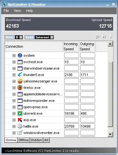Click the Yahoo Messenger smiley icon
This screenshot has width=118, height=155.
pos(20,81)
